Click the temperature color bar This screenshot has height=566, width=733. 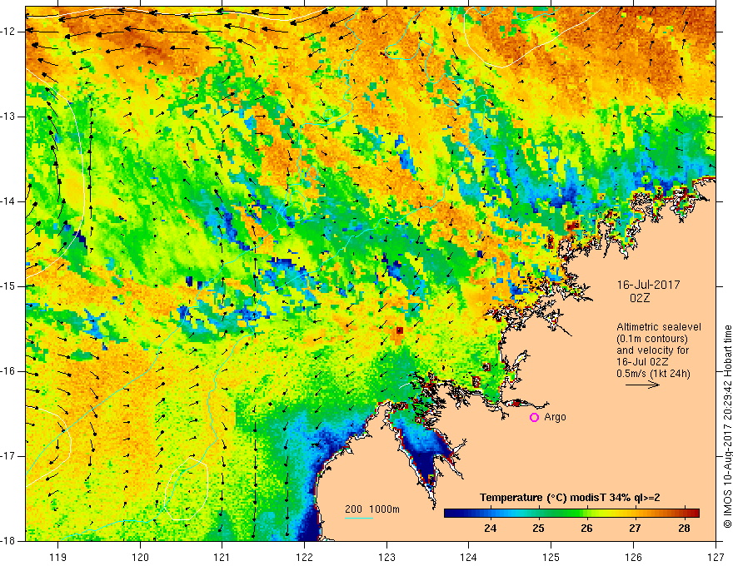(x=571, y=513)
